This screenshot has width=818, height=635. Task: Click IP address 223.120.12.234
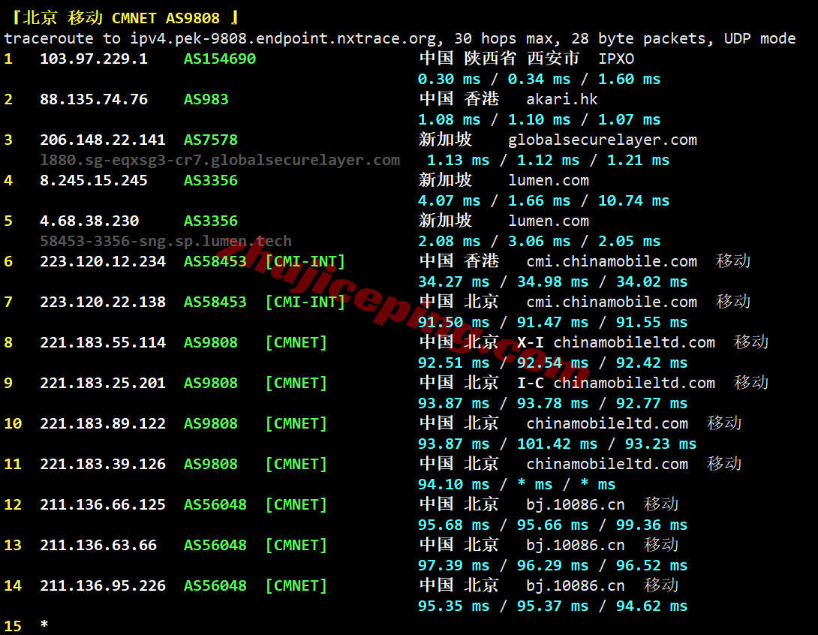tap(103, 261)
